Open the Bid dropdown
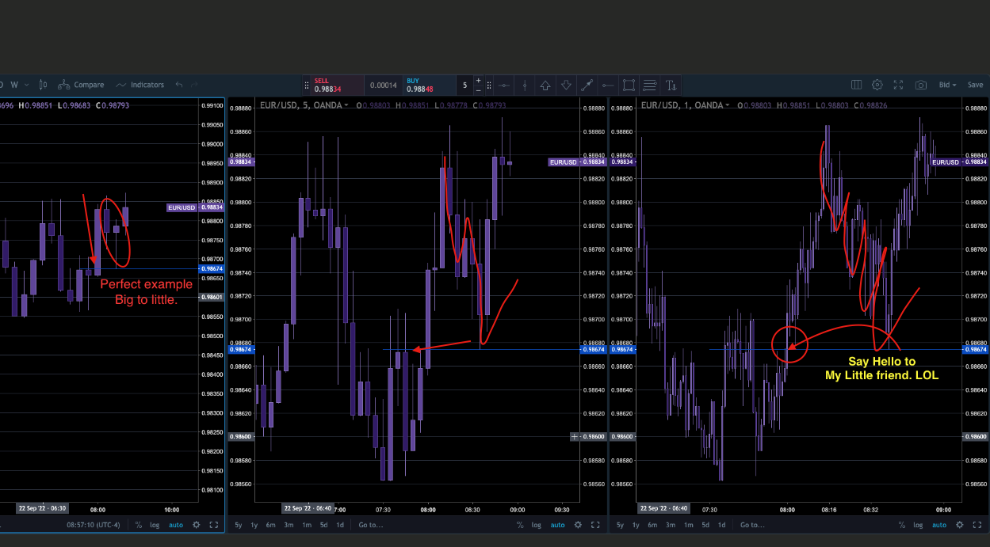Viewport: 990px width, 547px height. pos(948,85)
